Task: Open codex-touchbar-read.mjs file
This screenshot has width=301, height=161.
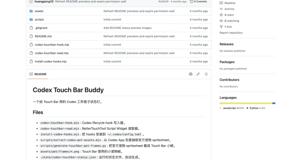Action: (x=52, y=53)
